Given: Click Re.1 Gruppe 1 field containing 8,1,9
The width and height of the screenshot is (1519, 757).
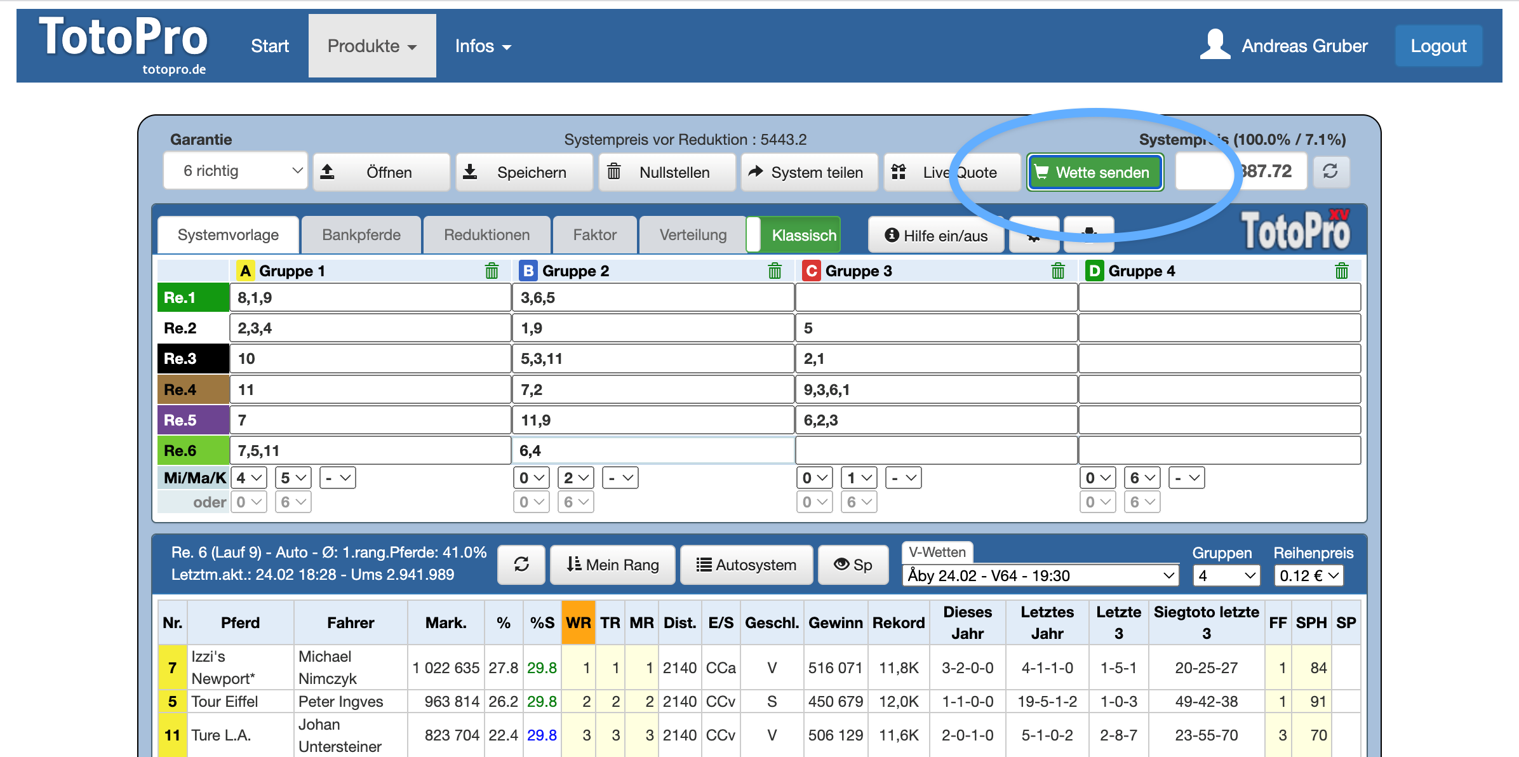Looking at the screenshot, I should [371, 297].
